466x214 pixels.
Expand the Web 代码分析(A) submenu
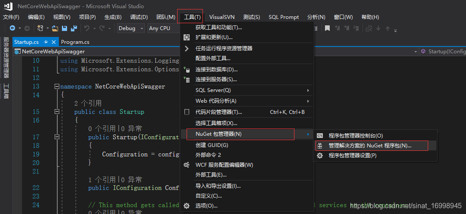[x=253, y=101]
